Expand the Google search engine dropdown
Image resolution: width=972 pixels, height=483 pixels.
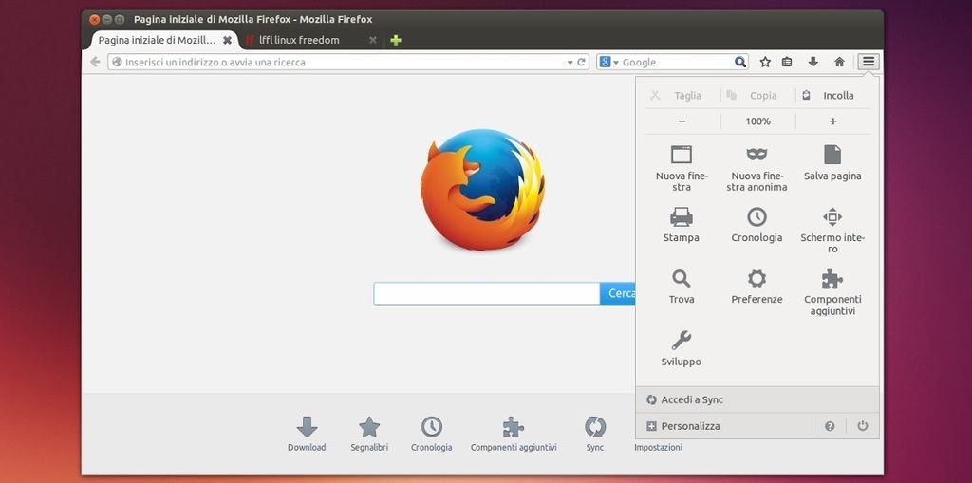608,63
